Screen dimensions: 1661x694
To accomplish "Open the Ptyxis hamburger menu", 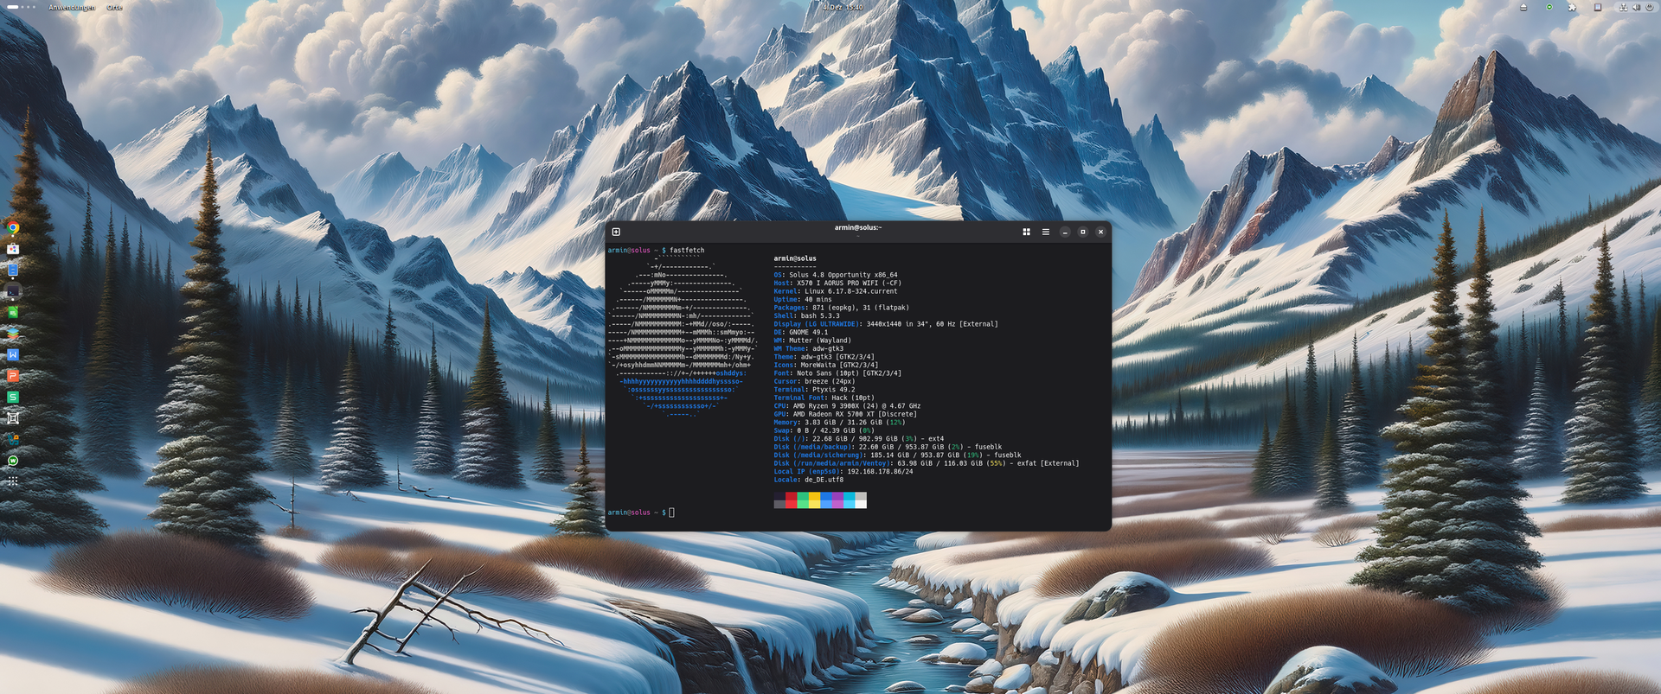I will tap(1045, 232).
